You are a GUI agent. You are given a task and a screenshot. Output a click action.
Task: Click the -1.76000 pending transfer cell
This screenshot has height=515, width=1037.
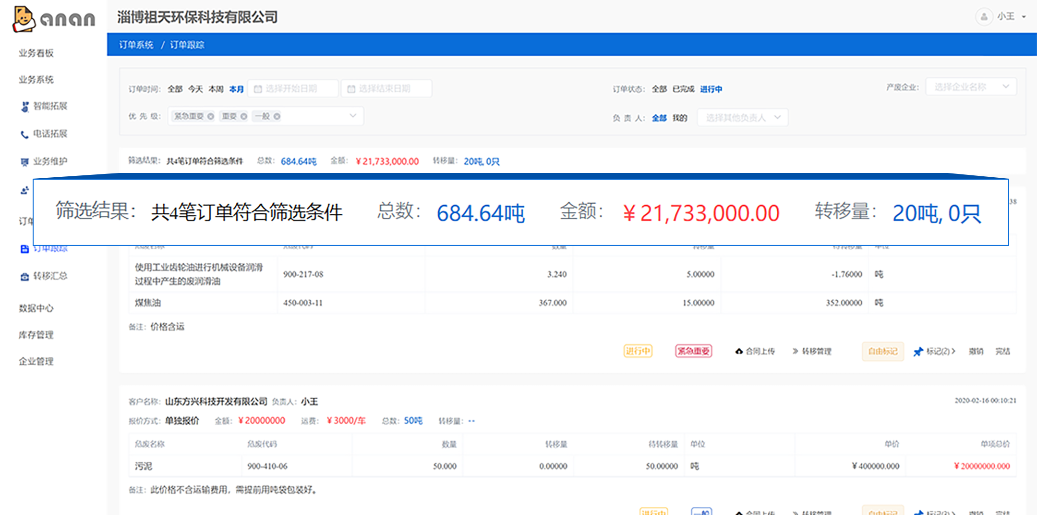[847, 274]
